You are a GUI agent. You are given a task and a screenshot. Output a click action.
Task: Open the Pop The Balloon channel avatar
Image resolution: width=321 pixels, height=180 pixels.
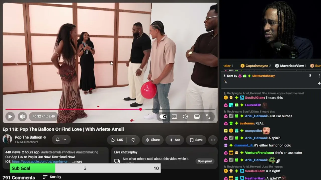coord(7,139)
